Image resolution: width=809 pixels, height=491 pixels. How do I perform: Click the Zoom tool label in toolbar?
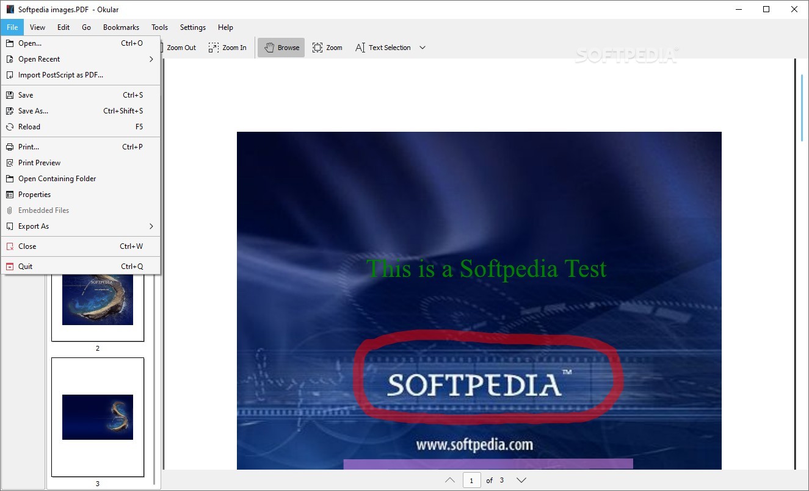(334, 48)
